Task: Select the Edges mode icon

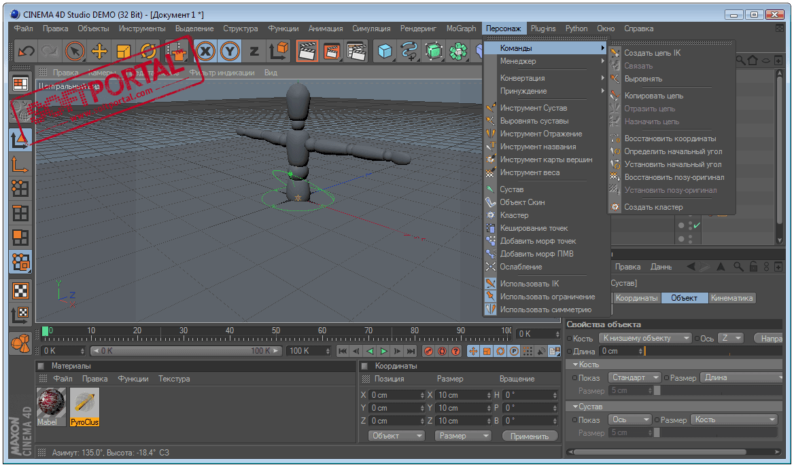Action: point(20,212)
